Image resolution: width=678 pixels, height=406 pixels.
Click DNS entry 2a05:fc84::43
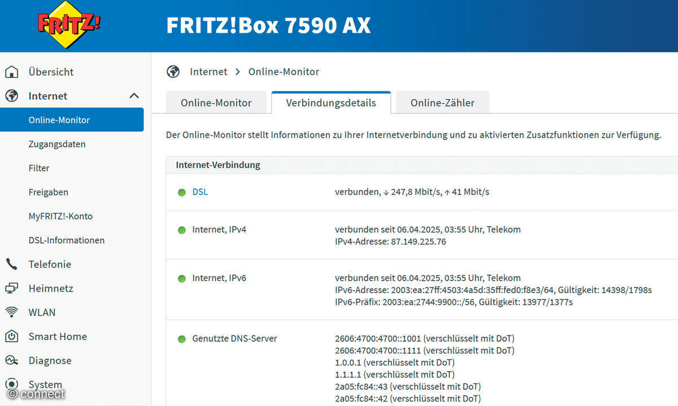(408, 387)
